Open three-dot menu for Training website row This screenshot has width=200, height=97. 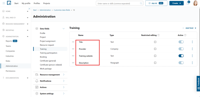[192, 56]
